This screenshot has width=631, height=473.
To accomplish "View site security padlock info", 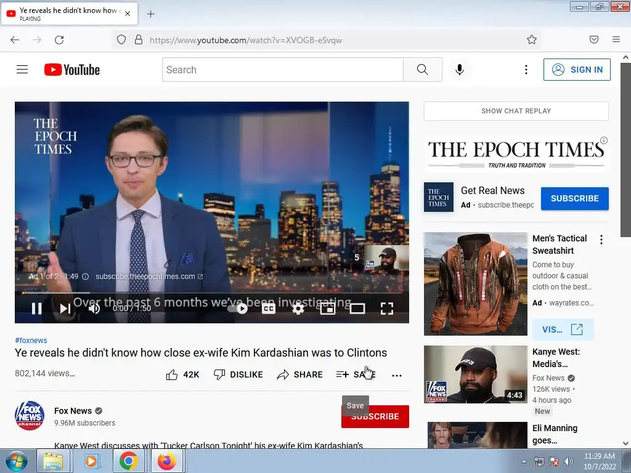I will click(139, 40).
